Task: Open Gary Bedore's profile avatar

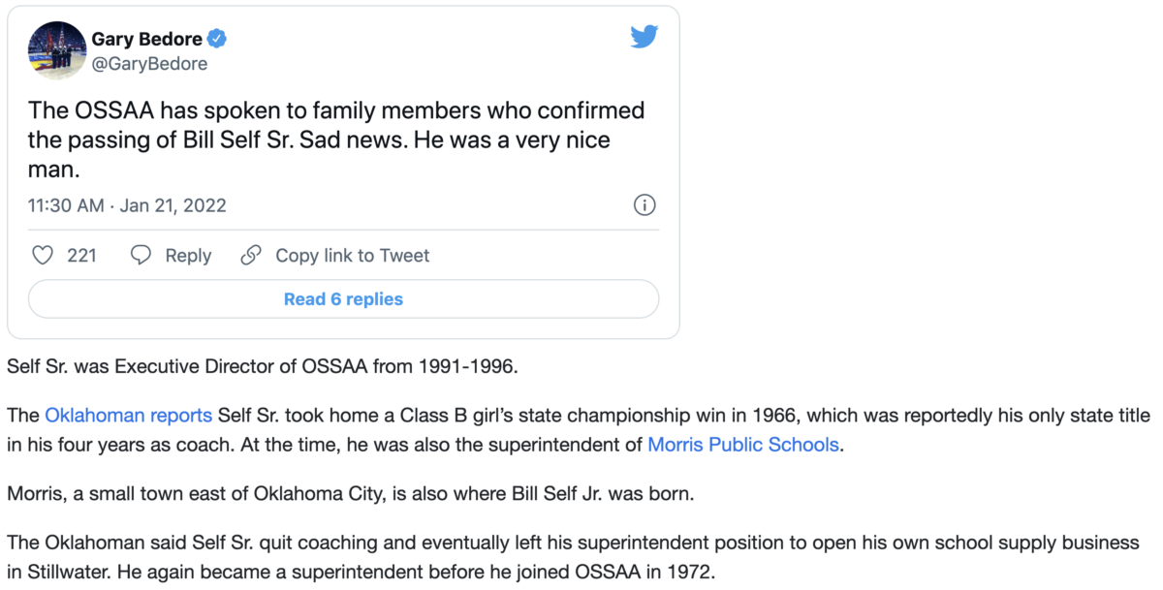Action: [x=54, y=50]
